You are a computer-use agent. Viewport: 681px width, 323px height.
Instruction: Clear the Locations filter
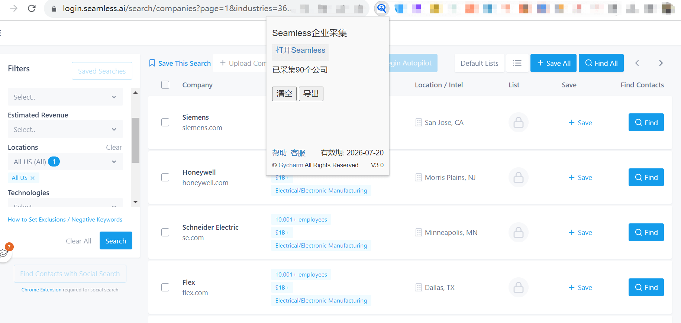pos(114,148)
